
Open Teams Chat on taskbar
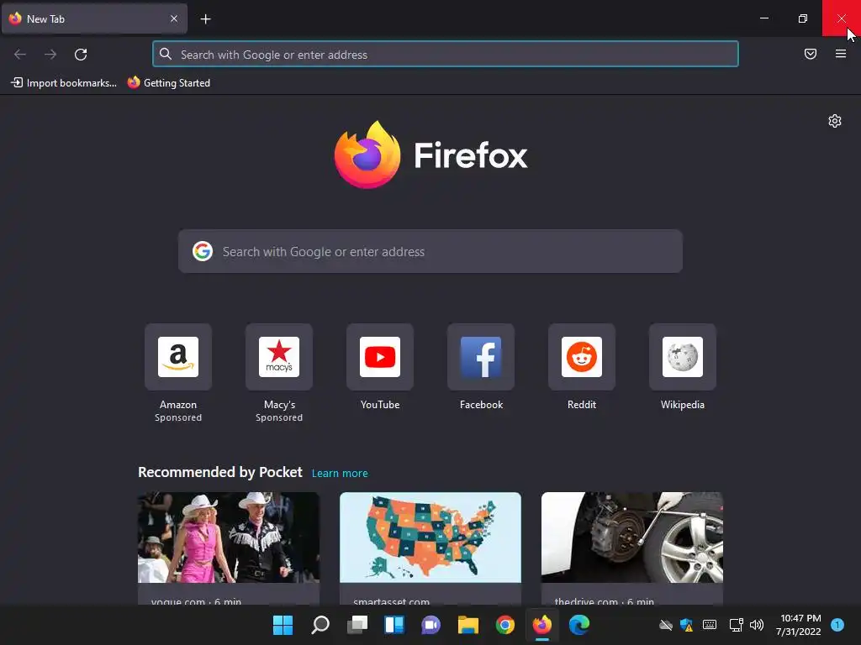431,625
